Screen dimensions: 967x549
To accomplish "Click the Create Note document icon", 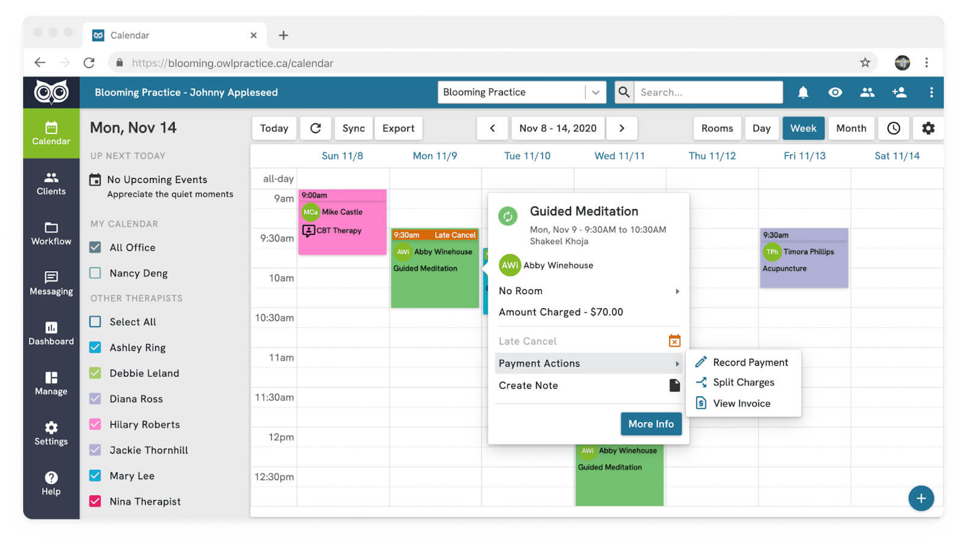I will (x=674, y=385).
